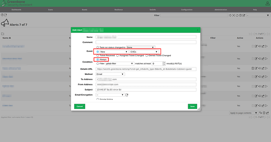Select the Simple Notice radio button
This screenshot has height=142, width=271.
point(98,99)
